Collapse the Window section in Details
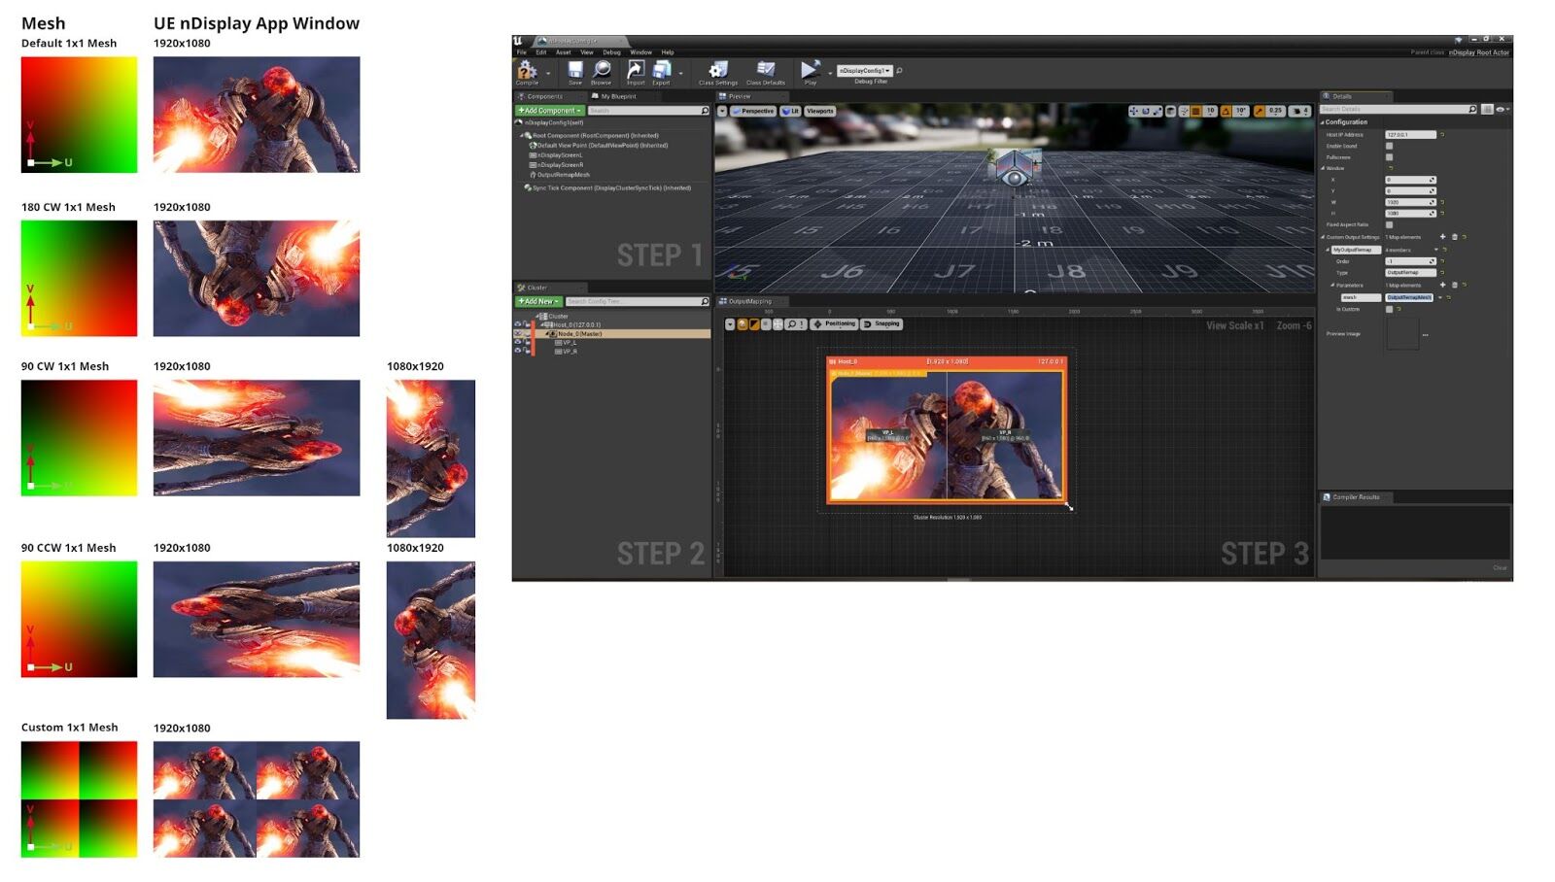The height and width of the screenshot is (882, 1555). tap(1323, 168)
